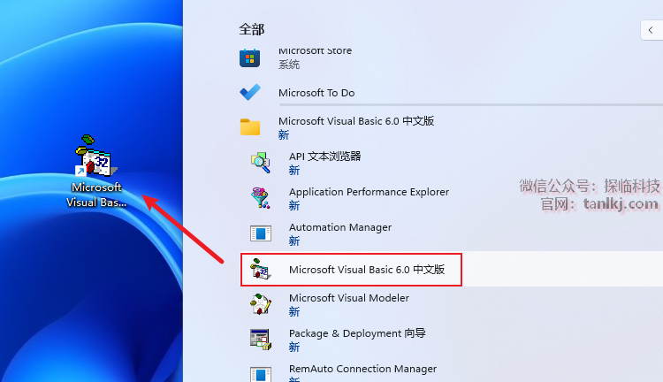Screen dimensions: 663x382
Task: Click the Automation Manager icon
Action: pos(260,233)
